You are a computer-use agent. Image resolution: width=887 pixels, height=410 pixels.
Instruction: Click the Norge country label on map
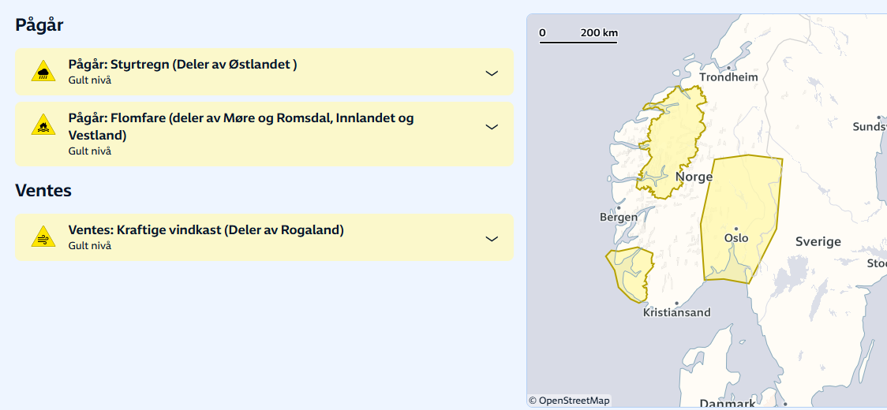694,177
